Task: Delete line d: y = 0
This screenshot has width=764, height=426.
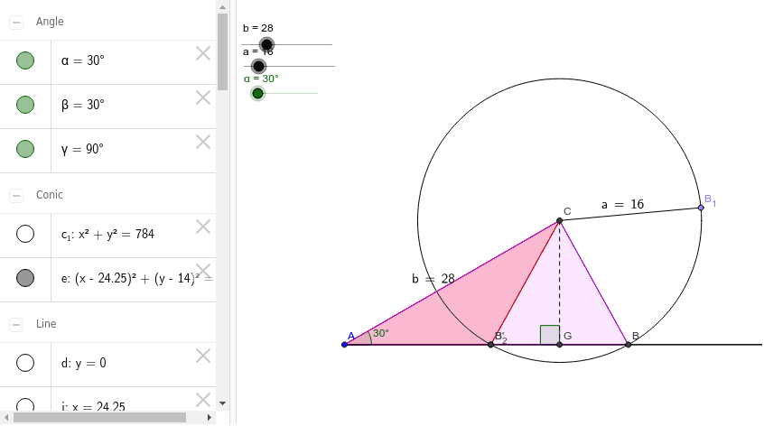Action: click(x=203, y=356)
